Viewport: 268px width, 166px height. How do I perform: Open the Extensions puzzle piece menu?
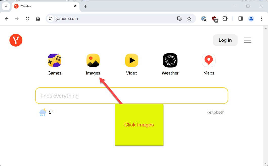click(x=225, y=18)
